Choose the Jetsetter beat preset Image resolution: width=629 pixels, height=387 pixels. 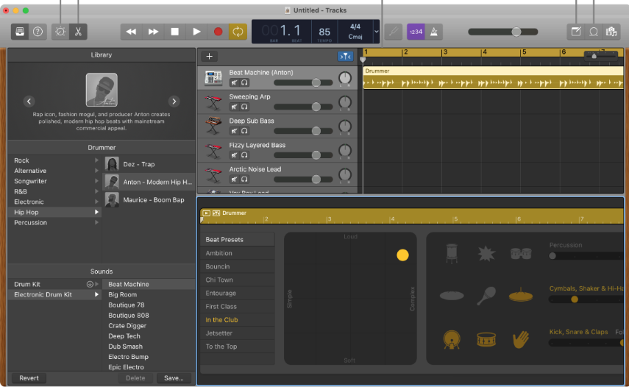[238, 333]
